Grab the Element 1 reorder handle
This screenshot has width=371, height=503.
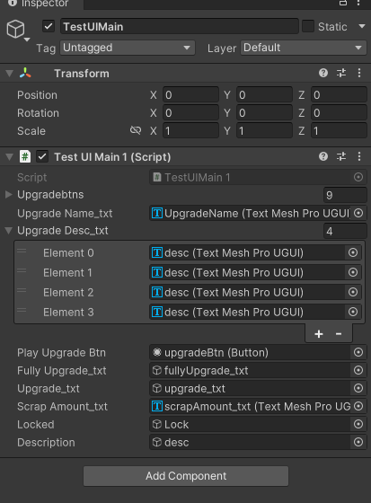click(x=22, y=270)
